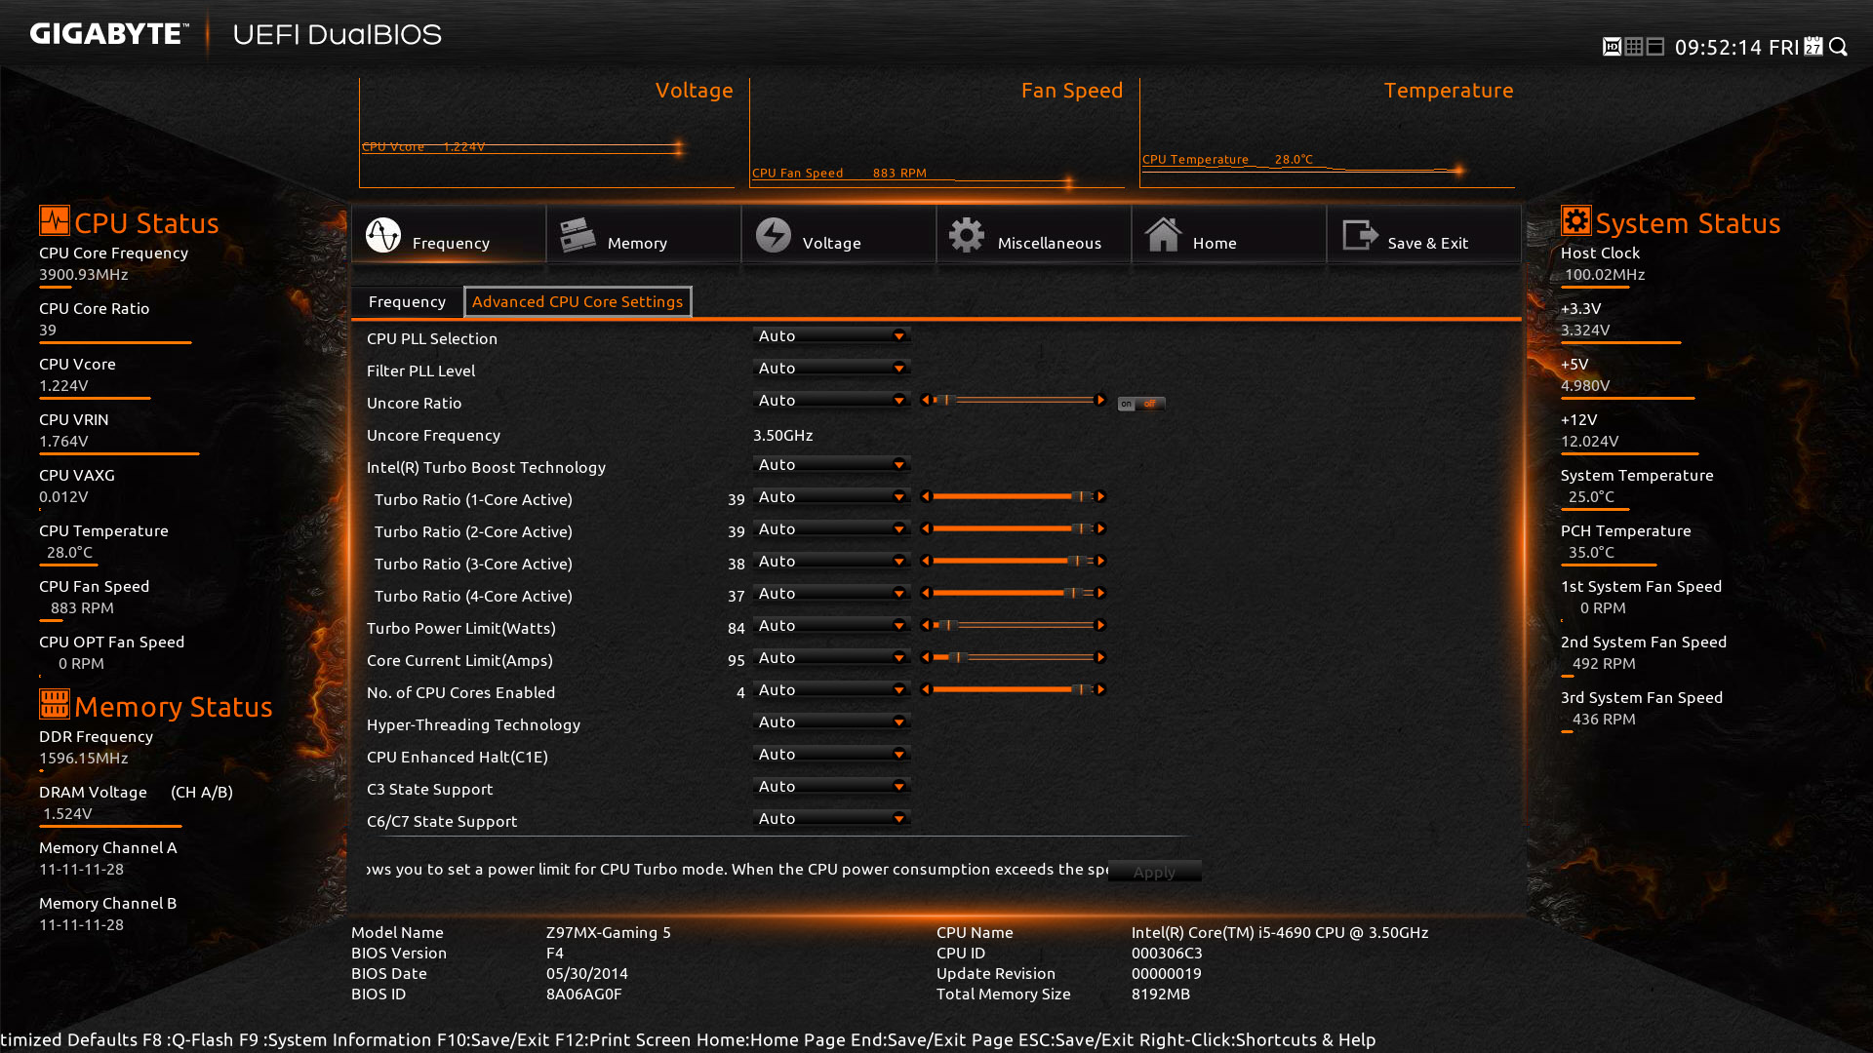Click the Uncore Frequency 3.50GHz value
1873x1053 pixels.
click(x=783, y=435)
